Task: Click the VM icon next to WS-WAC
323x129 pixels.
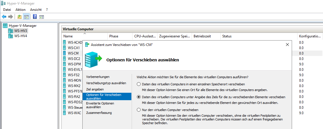Action: click(x=65, y=113)
